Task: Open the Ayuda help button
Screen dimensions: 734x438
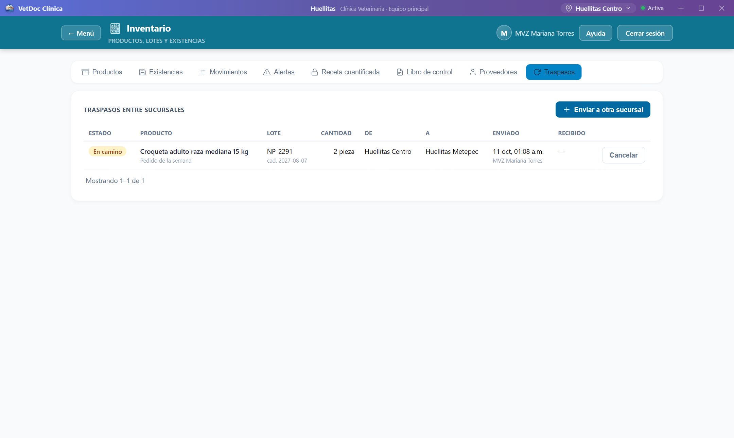Action: click(595, 33)
